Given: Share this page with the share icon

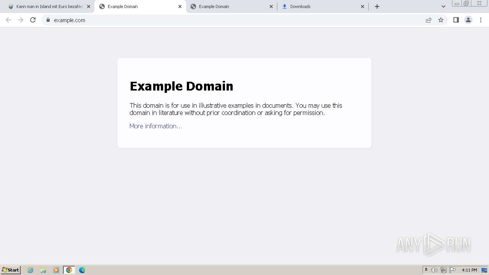Looking at the screenshot, I should point(429,20).
